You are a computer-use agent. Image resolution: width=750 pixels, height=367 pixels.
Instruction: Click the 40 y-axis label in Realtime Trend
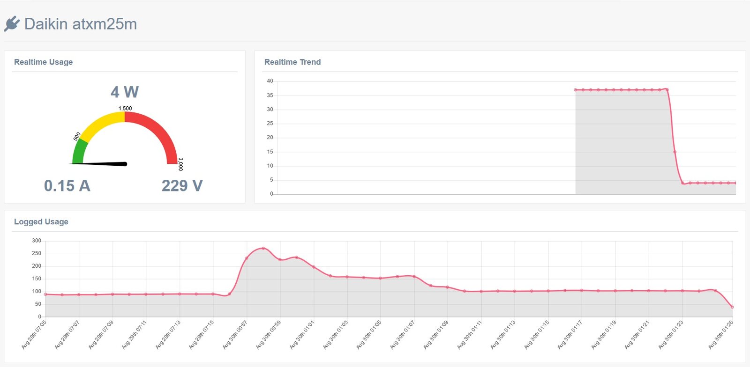click(270, 81)
